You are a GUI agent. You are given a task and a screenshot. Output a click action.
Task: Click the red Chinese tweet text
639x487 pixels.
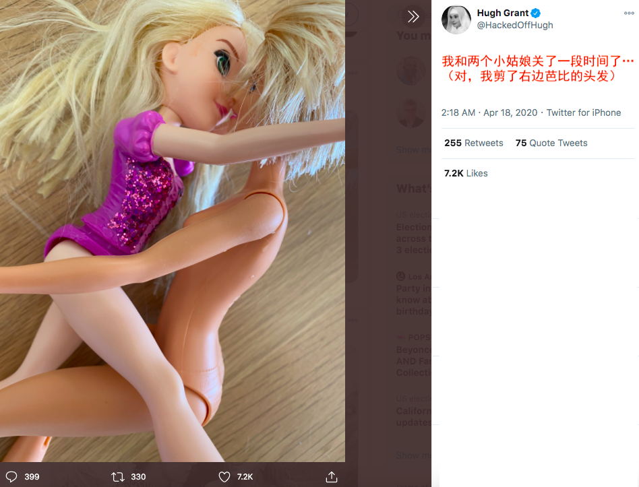click(x=537, y=69)
